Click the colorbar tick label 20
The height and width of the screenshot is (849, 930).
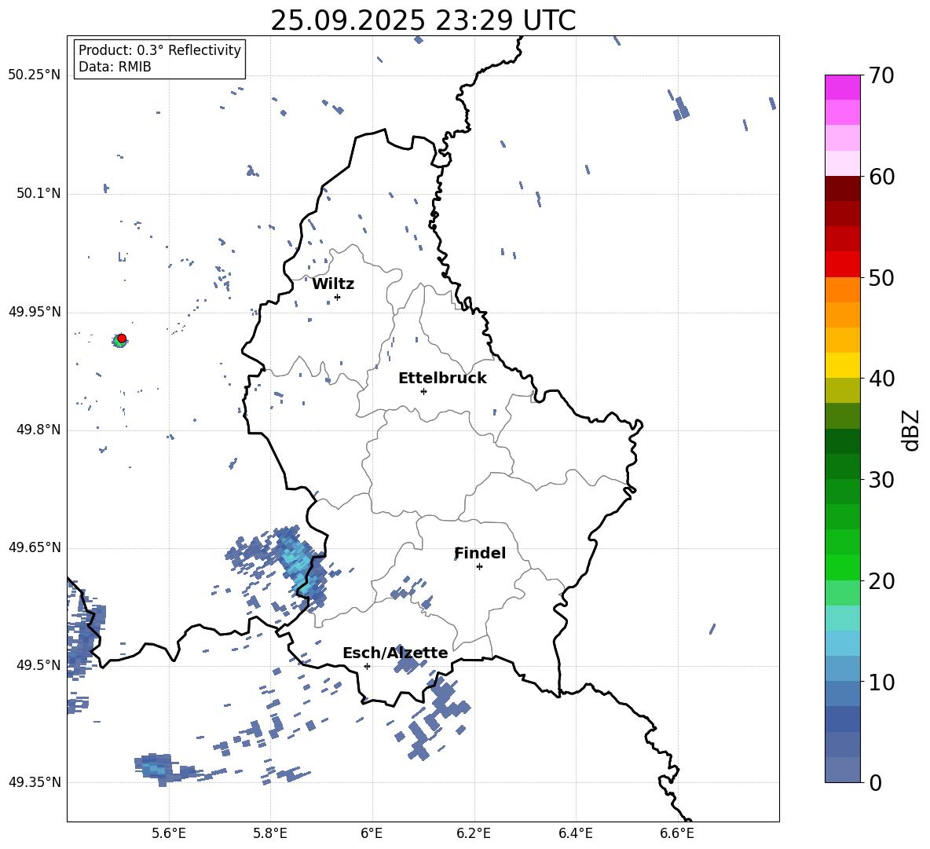(881, 581)
